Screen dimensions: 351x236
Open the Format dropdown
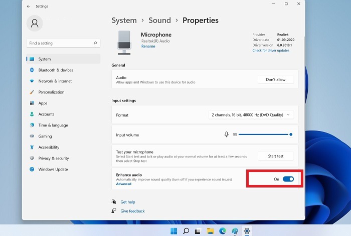pyautogui.click(x=251, y=115)
